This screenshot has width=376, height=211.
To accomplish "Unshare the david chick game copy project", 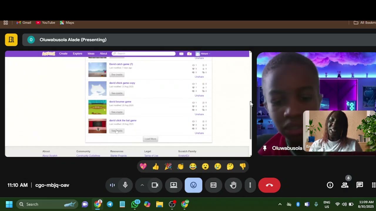I will point(199,96).
